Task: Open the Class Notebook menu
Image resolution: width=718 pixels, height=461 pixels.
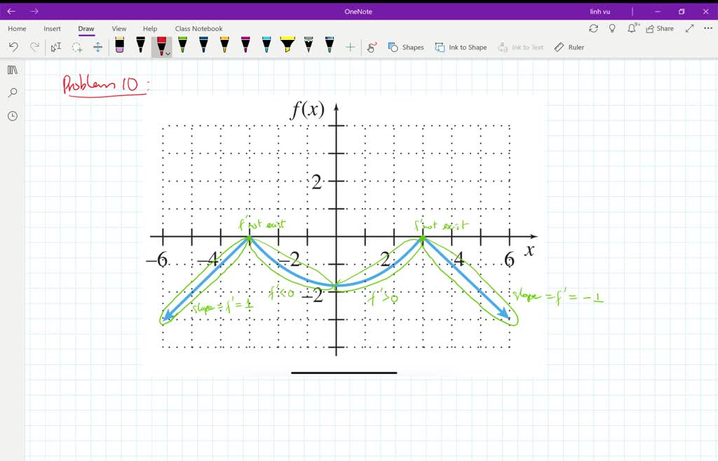Action: [199, 29]
